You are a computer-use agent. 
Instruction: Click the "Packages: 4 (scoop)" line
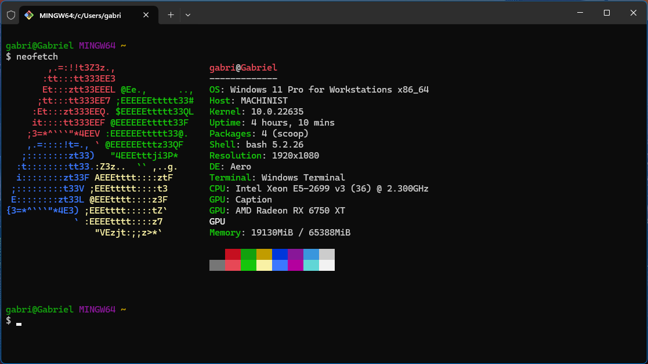coord(259,134)
